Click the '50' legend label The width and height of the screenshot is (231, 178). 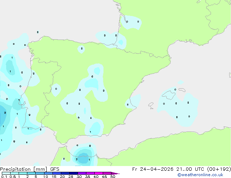pos(113,177)
